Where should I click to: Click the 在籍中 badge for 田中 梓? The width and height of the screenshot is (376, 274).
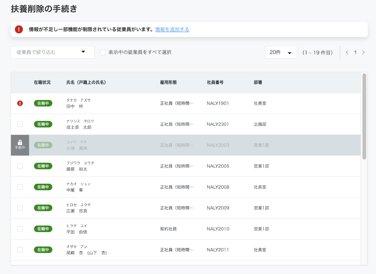(x=43, y=103)
